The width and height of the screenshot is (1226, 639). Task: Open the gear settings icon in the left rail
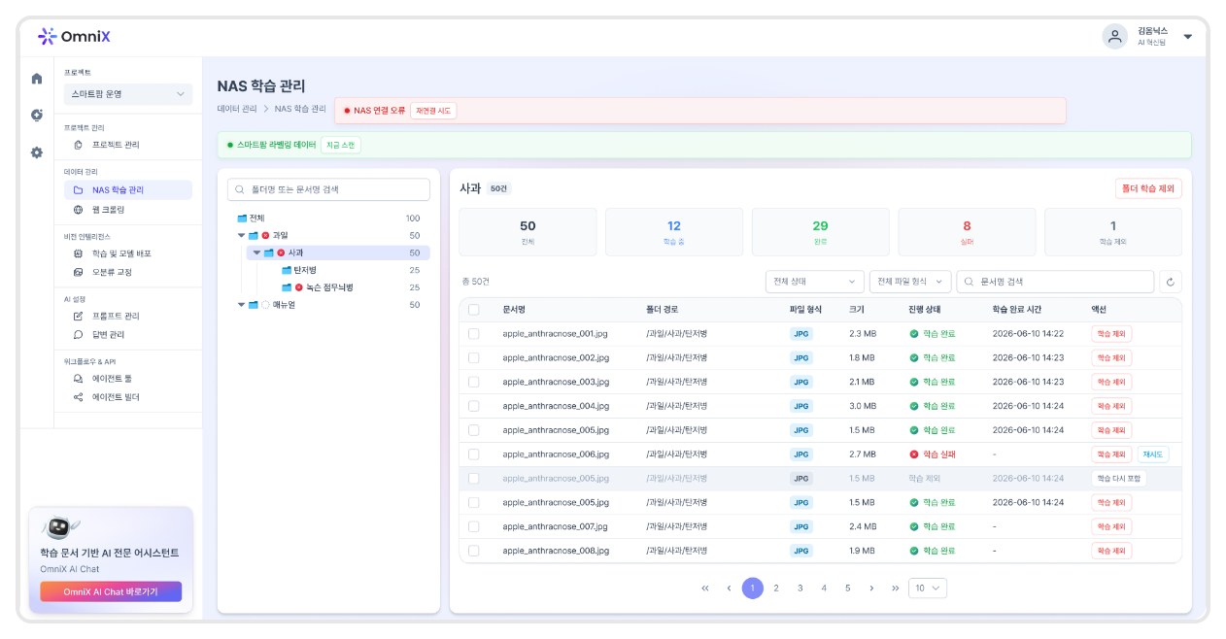(x=37, y=152)
